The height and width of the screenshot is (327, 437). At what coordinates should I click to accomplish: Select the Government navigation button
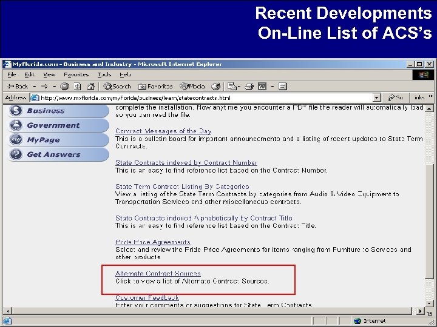[58, 125]
